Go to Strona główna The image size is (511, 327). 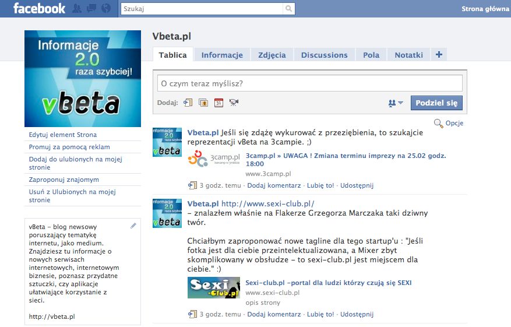click(x=485, y=9)
